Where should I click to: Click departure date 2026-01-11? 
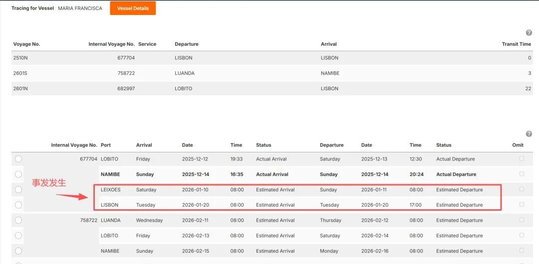[x=375, y=189]
